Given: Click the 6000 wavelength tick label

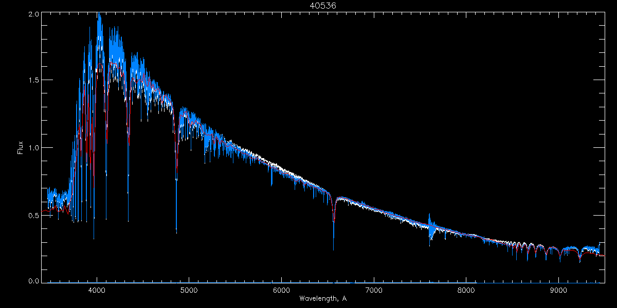Looking at the screenshot, I should tap(281, 290).
